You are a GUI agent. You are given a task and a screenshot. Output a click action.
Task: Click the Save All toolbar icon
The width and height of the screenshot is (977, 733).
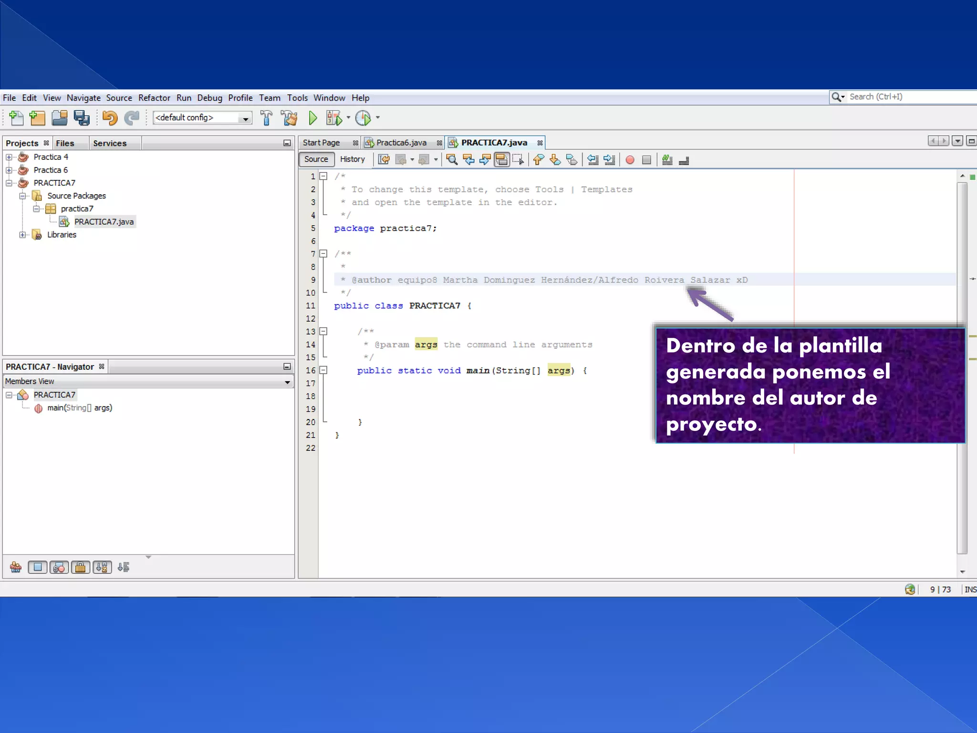tap(82, 118)
